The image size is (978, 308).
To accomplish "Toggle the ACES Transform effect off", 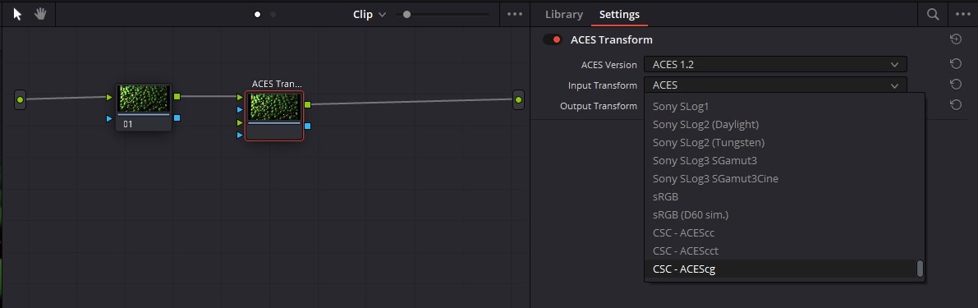I will 553,39.
